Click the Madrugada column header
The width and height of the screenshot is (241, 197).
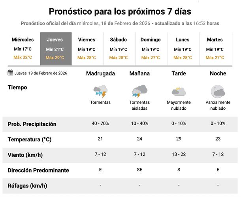tap(100, 73)
